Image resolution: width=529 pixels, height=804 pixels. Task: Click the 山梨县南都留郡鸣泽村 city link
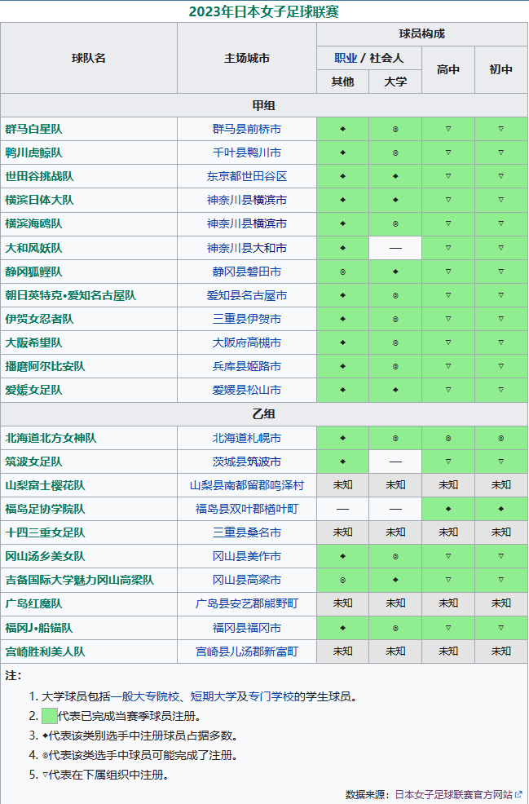(x=246, y=485)
